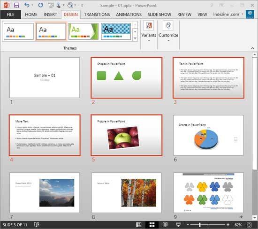Zoom out with the minus button
Viewport: 258px width, 229px height.
[188, 225]
